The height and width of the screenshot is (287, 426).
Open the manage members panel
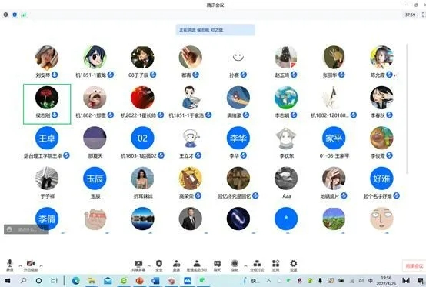pos(197,265)
